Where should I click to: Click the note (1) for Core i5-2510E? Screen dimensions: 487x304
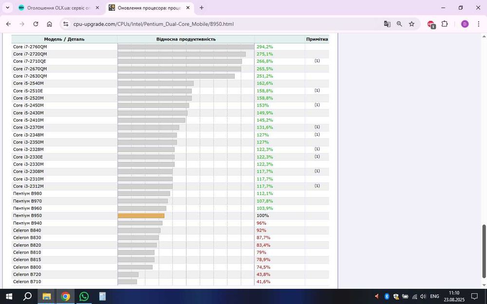pyautogui.click(x=317, y=90)
